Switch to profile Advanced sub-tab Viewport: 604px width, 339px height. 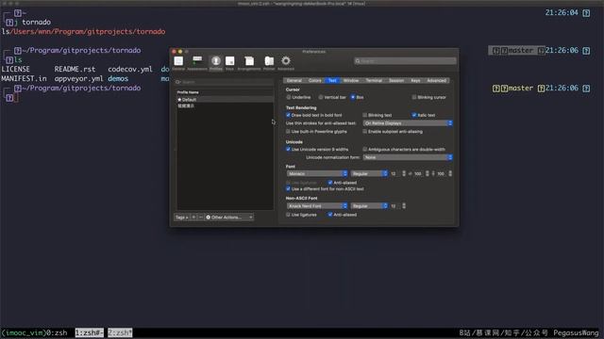pos(436,80)
